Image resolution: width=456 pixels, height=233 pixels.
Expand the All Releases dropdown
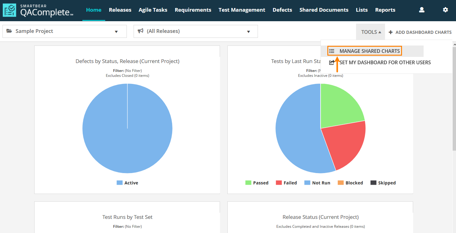coord(248,32)
